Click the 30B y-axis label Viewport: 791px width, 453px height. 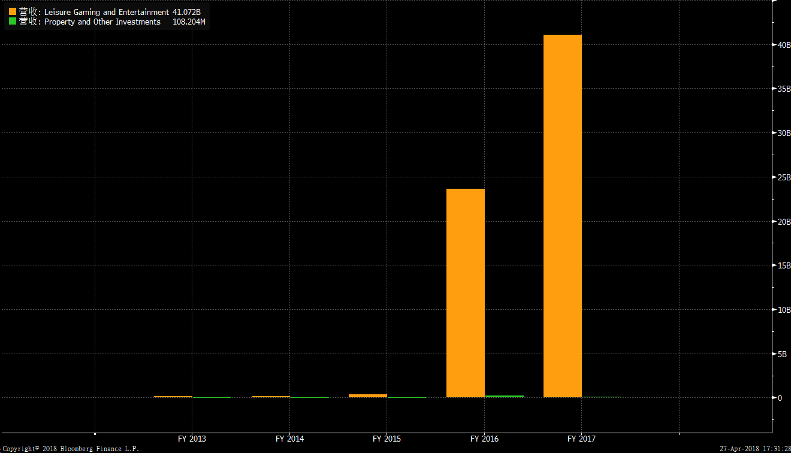click(x=784, y=133)
